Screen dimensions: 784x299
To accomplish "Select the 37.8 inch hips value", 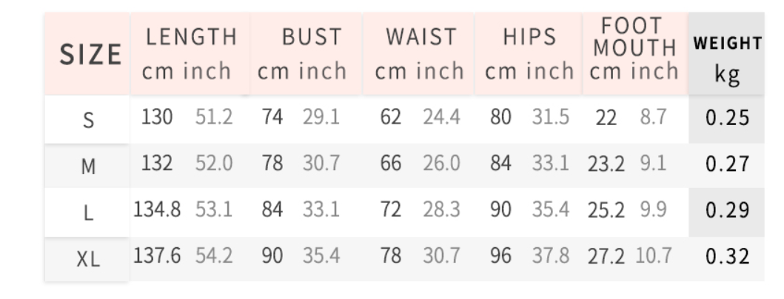I will click(x=550, y=257).
